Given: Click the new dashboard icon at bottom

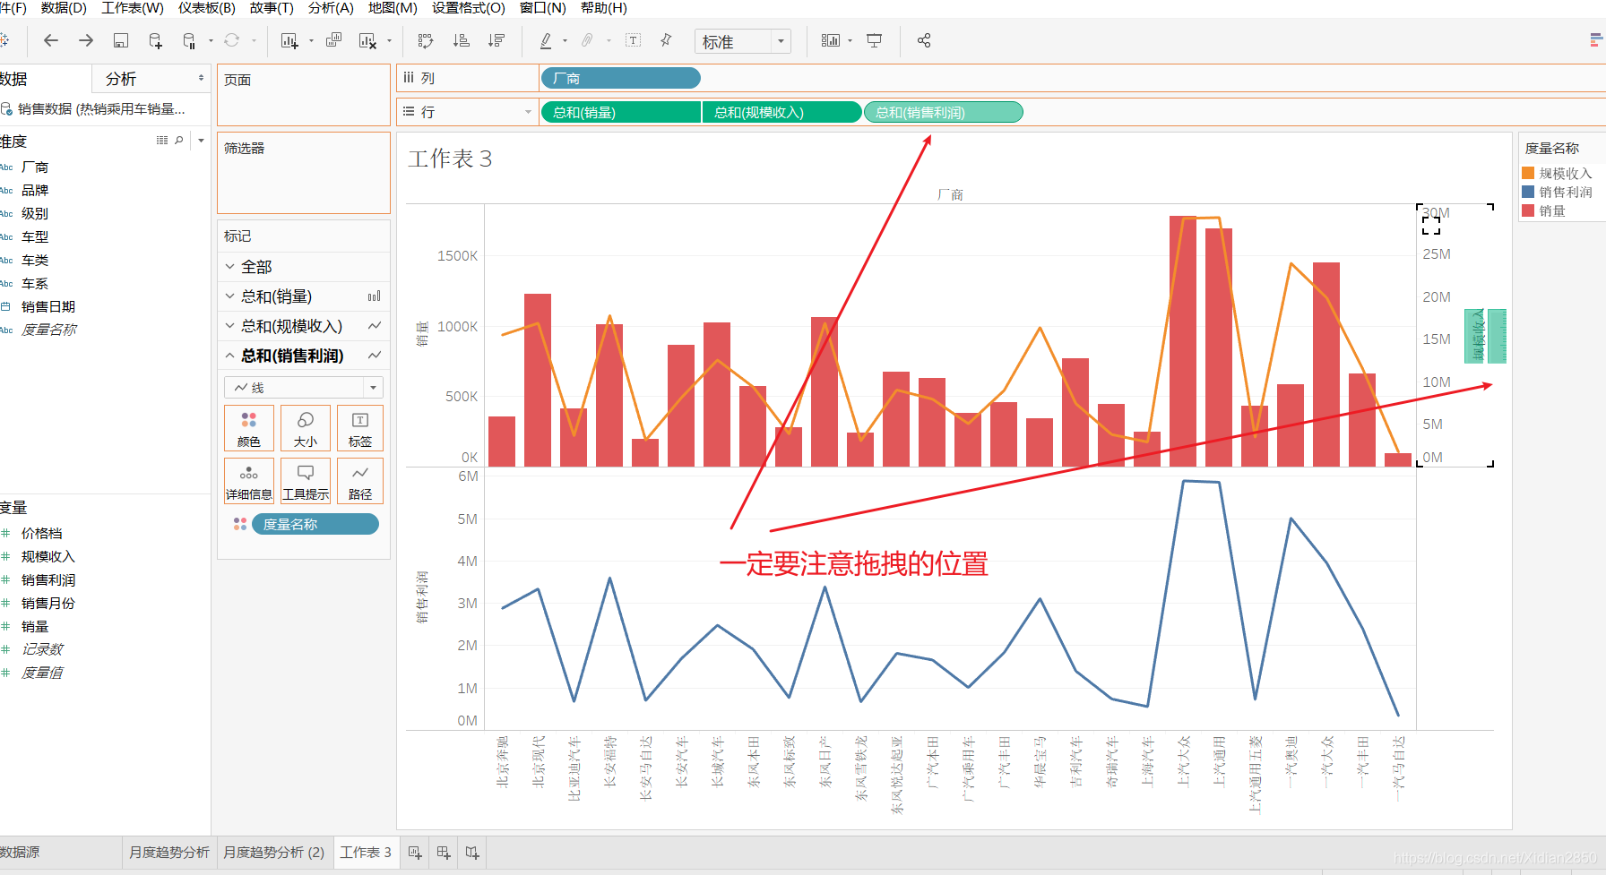Looking at the screenshot, I should point(444,853).
